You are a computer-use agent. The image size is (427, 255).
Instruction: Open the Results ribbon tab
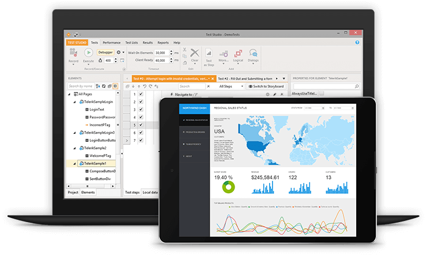[148, 43]
